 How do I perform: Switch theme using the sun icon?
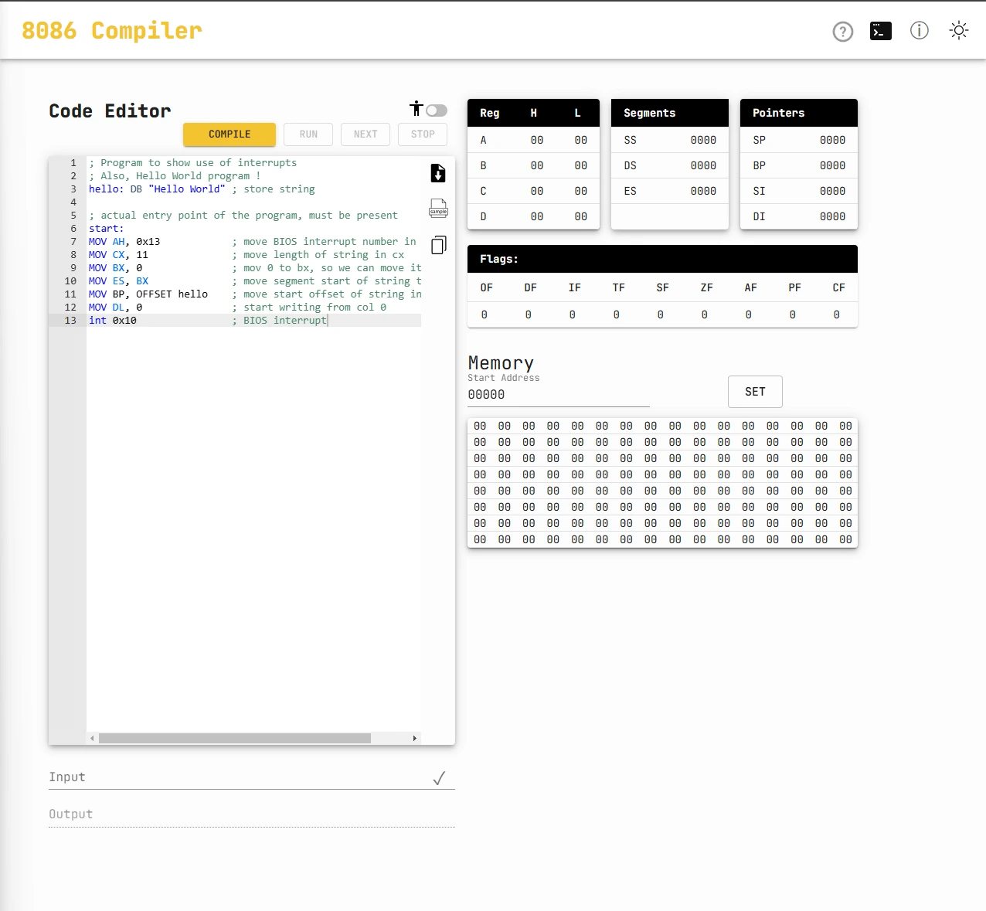tap(958, 29)
